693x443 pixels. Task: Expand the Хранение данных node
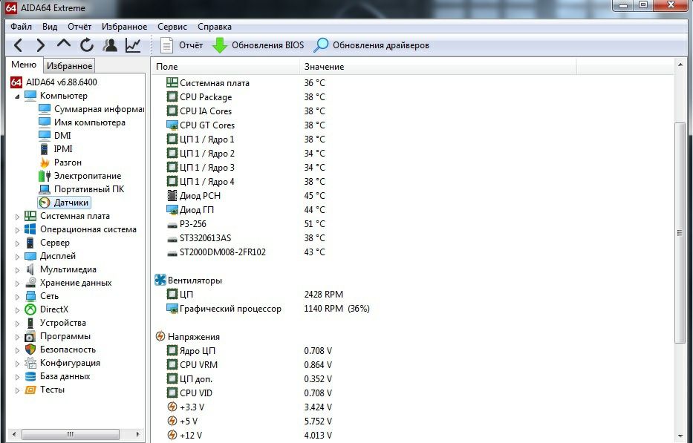tap(17, 283)
